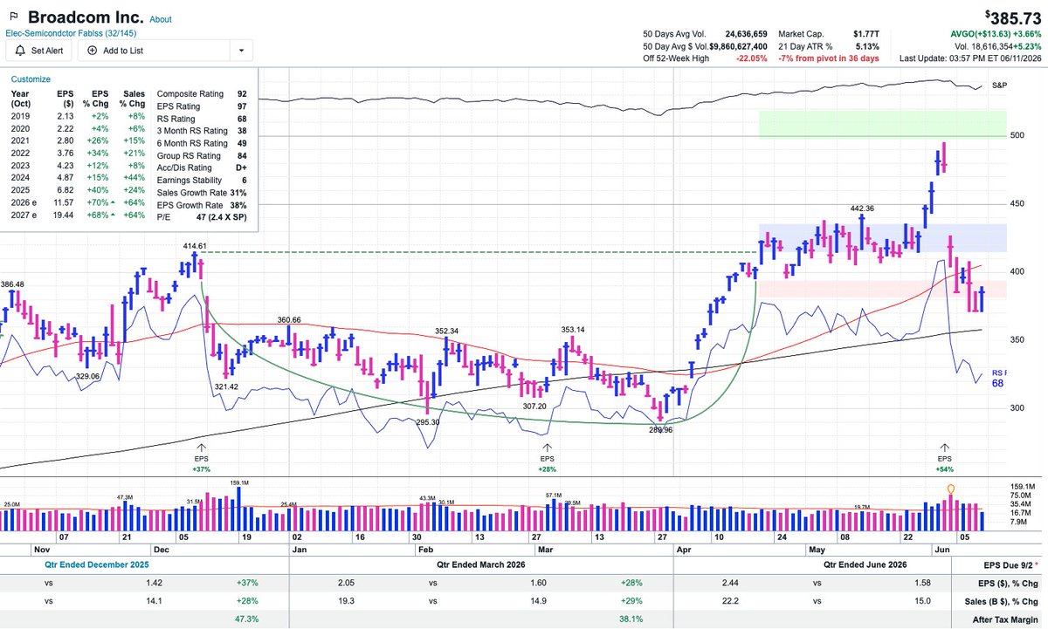Viewport: 1048px width, 629px height.
Task: Click the Group RS Rating value 84
Action: (x=241, y=155)
